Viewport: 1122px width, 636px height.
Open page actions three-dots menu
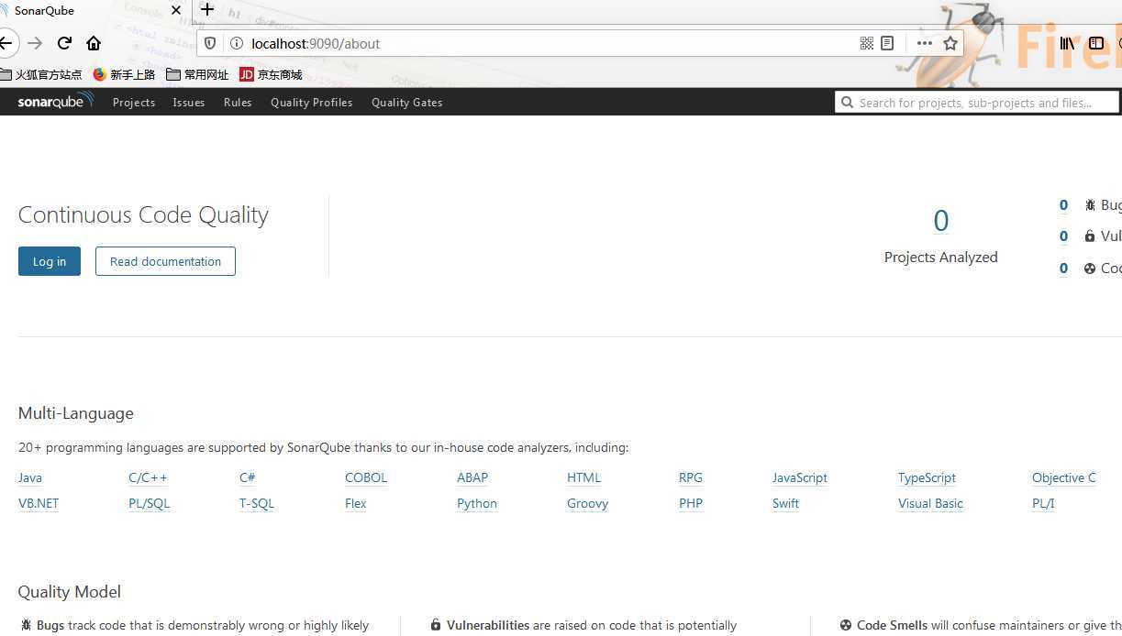924,43
